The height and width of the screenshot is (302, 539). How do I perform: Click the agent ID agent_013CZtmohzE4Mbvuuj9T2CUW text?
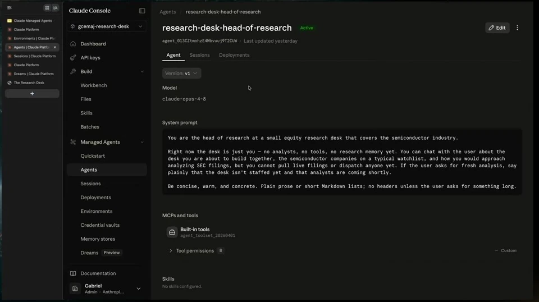[199, 41]
